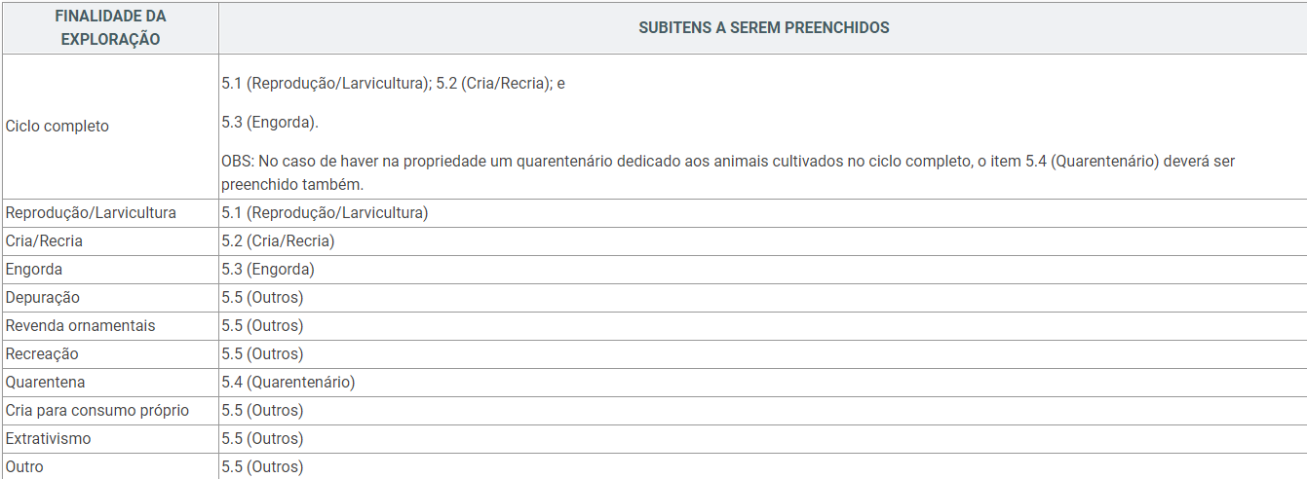The width and height of the screenshot is (1307, 479).
Task: Click the '5.2 (Cria/Recria)' single-row cell
Action: tap(278, 240)
